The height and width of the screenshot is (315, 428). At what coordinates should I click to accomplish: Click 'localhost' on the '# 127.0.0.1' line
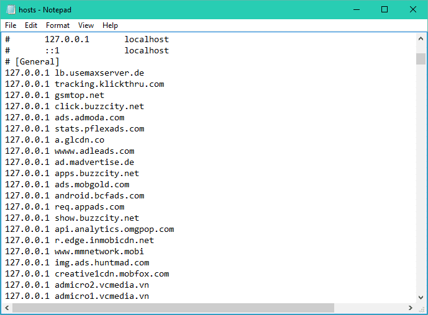pyautogui.click(x=147, y=39)
